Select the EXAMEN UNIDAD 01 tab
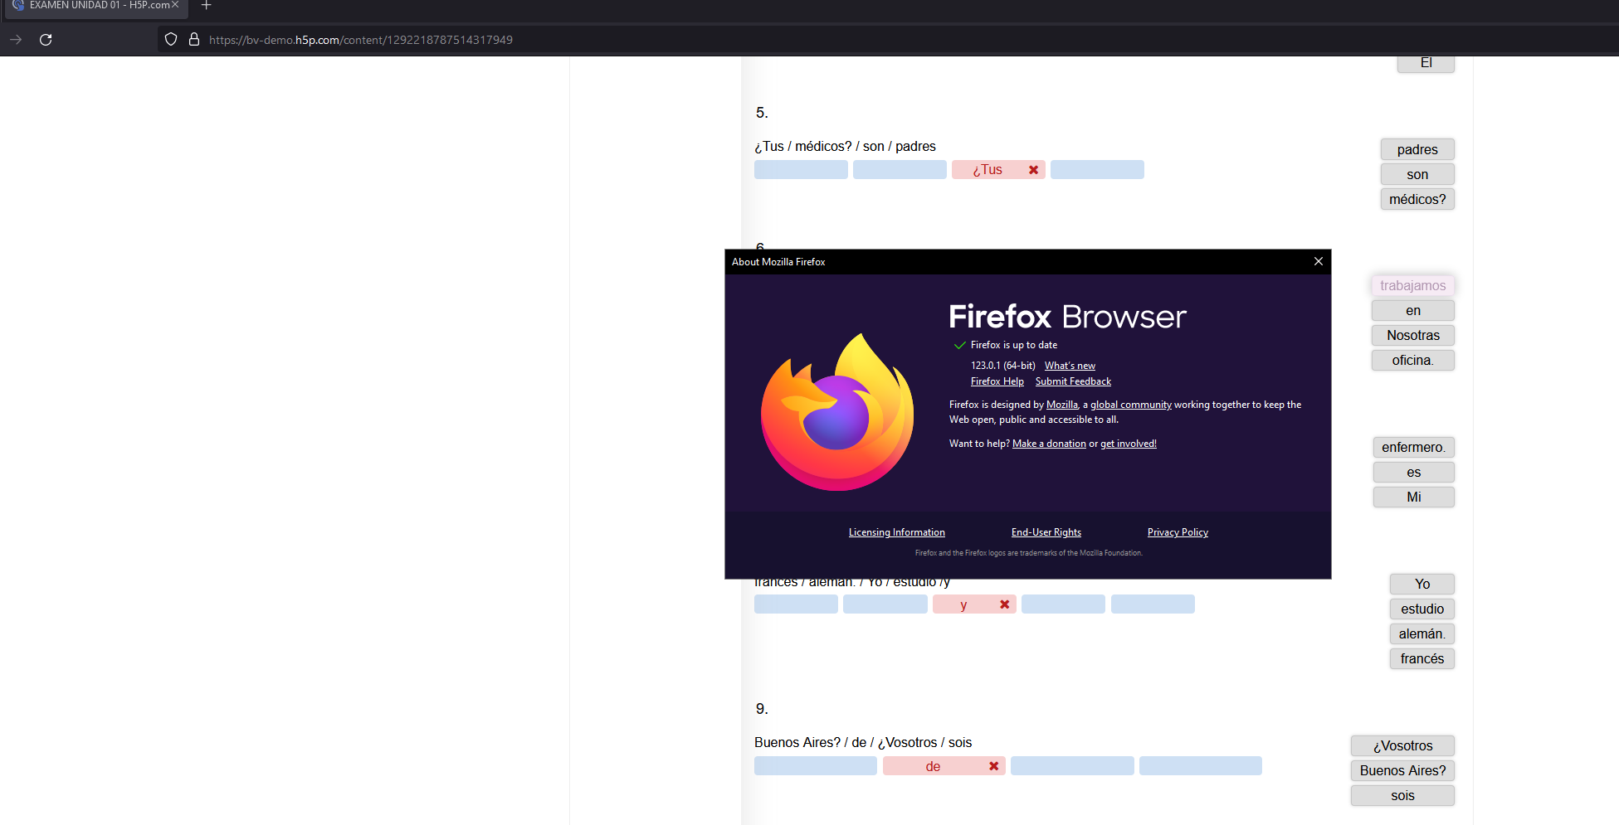1619x825 pixels. [95, 6]
